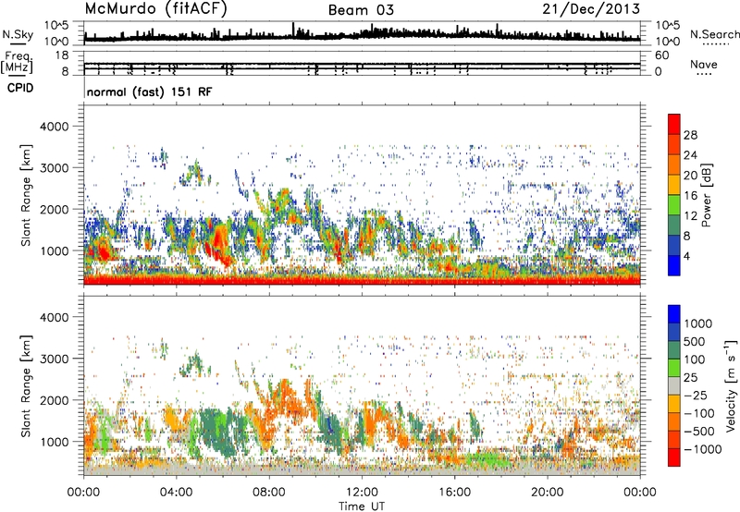This screenshot has width=740, height=512.
Task: Click the 'Power [dB]' colorbar label
Action: tap(706, 195)
